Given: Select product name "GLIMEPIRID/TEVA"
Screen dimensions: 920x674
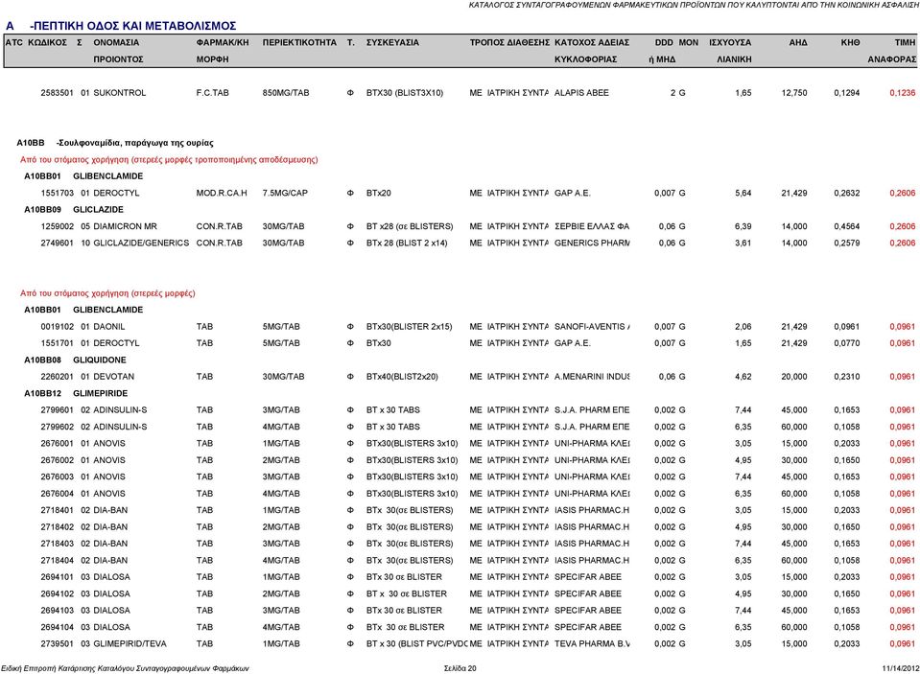Looking at the screenshot, I should point(130,644).
